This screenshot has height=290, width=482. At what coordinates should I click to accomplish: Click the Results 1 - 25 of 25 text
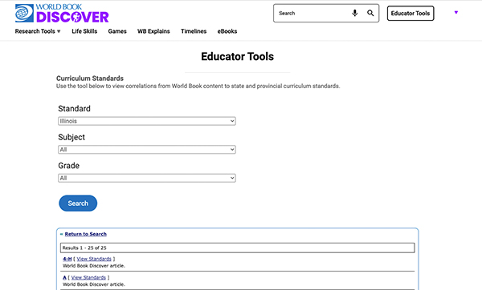point(84,248)
